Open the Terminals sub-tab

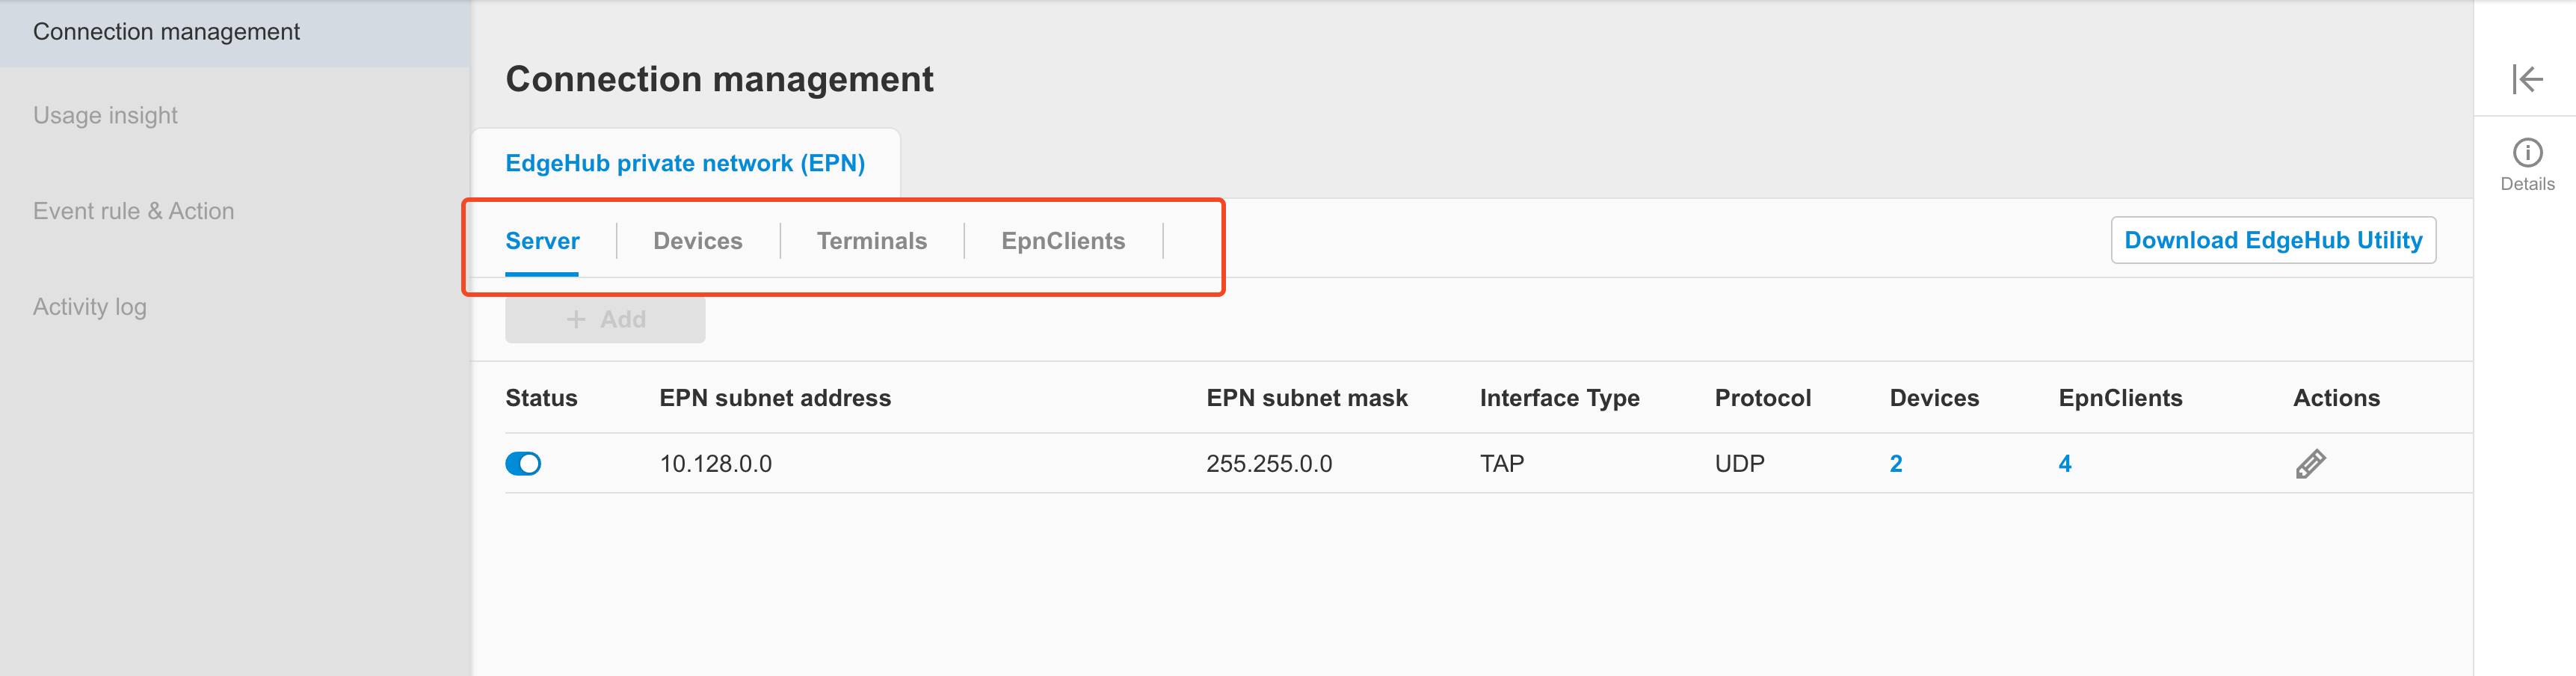tap(871, 241)
